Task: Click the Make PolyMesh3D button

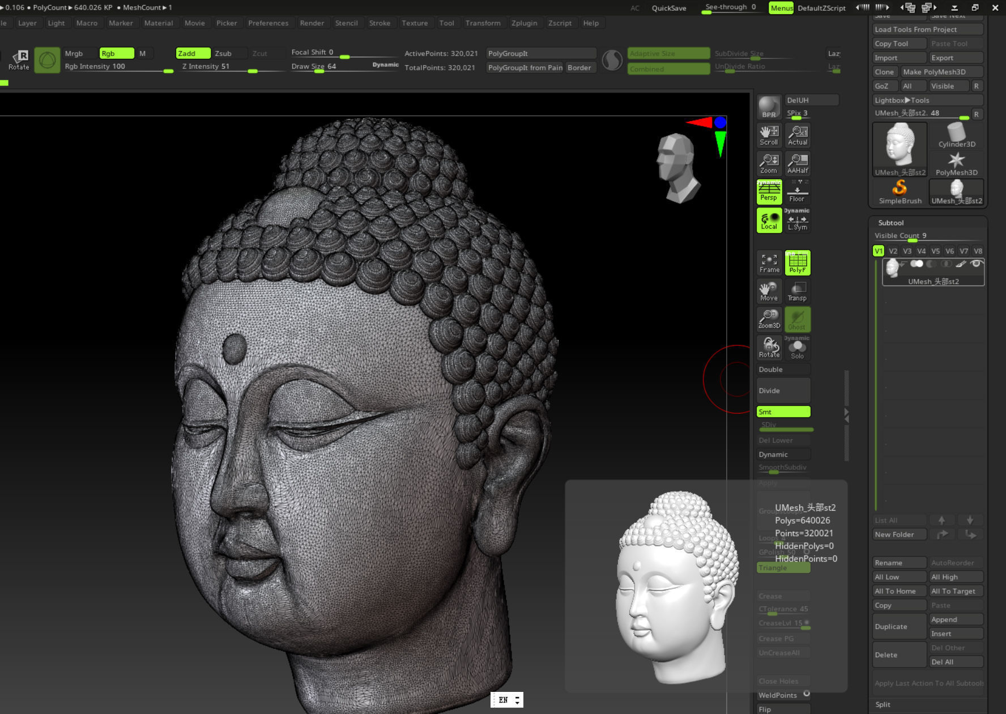Action: (x=941, y=72)
